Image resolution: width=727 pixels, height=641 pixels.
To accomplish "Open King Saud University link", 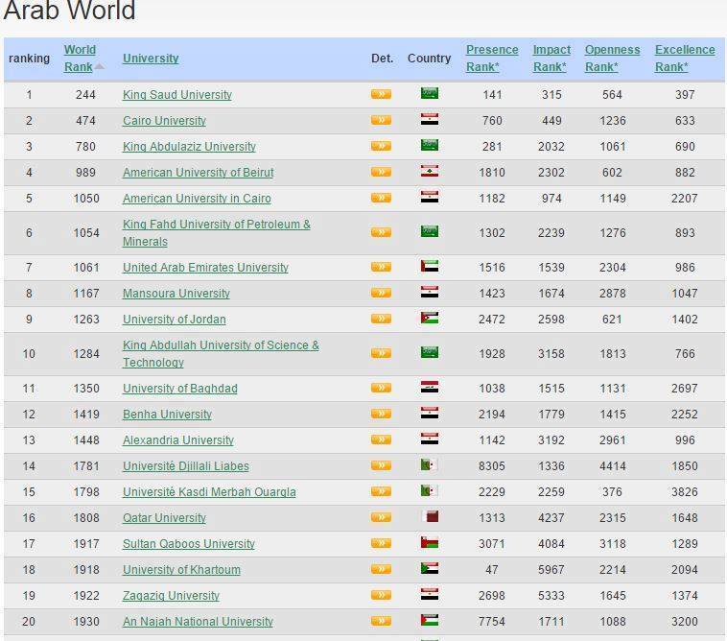I will tap(177, 95).
